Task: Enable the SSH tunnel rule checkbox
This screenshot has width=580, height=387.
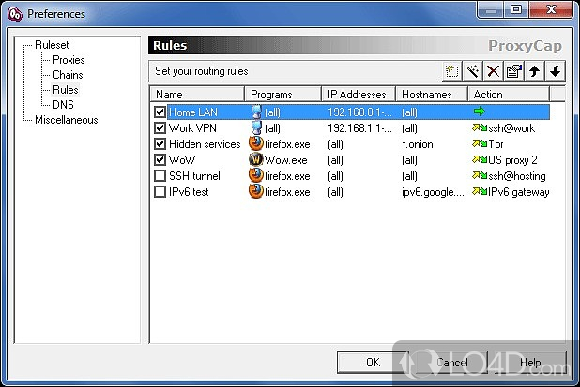Action: pos(160,175)
